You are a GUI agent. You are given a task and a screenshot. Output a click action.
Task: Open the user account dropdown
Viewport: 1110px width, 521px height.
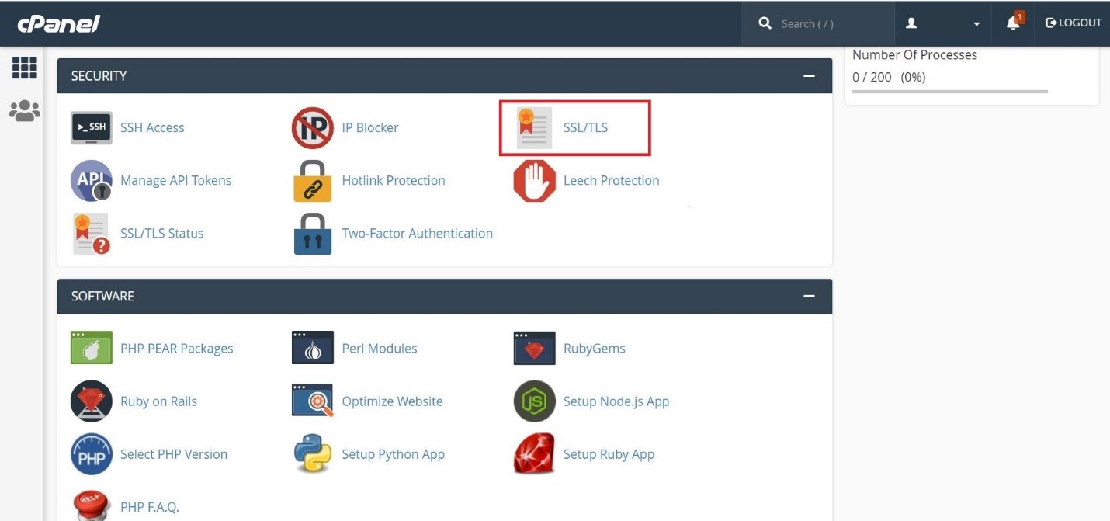[x=943, y=23]
